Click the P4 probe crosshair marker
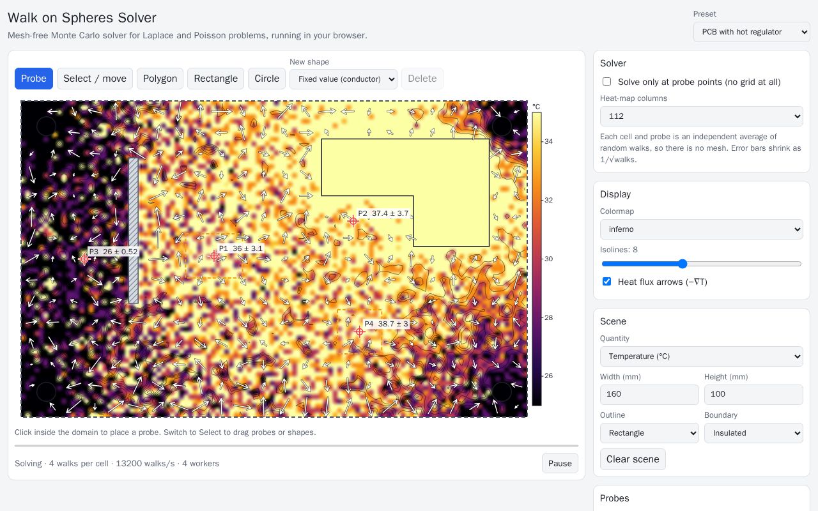 pos(359,332)
